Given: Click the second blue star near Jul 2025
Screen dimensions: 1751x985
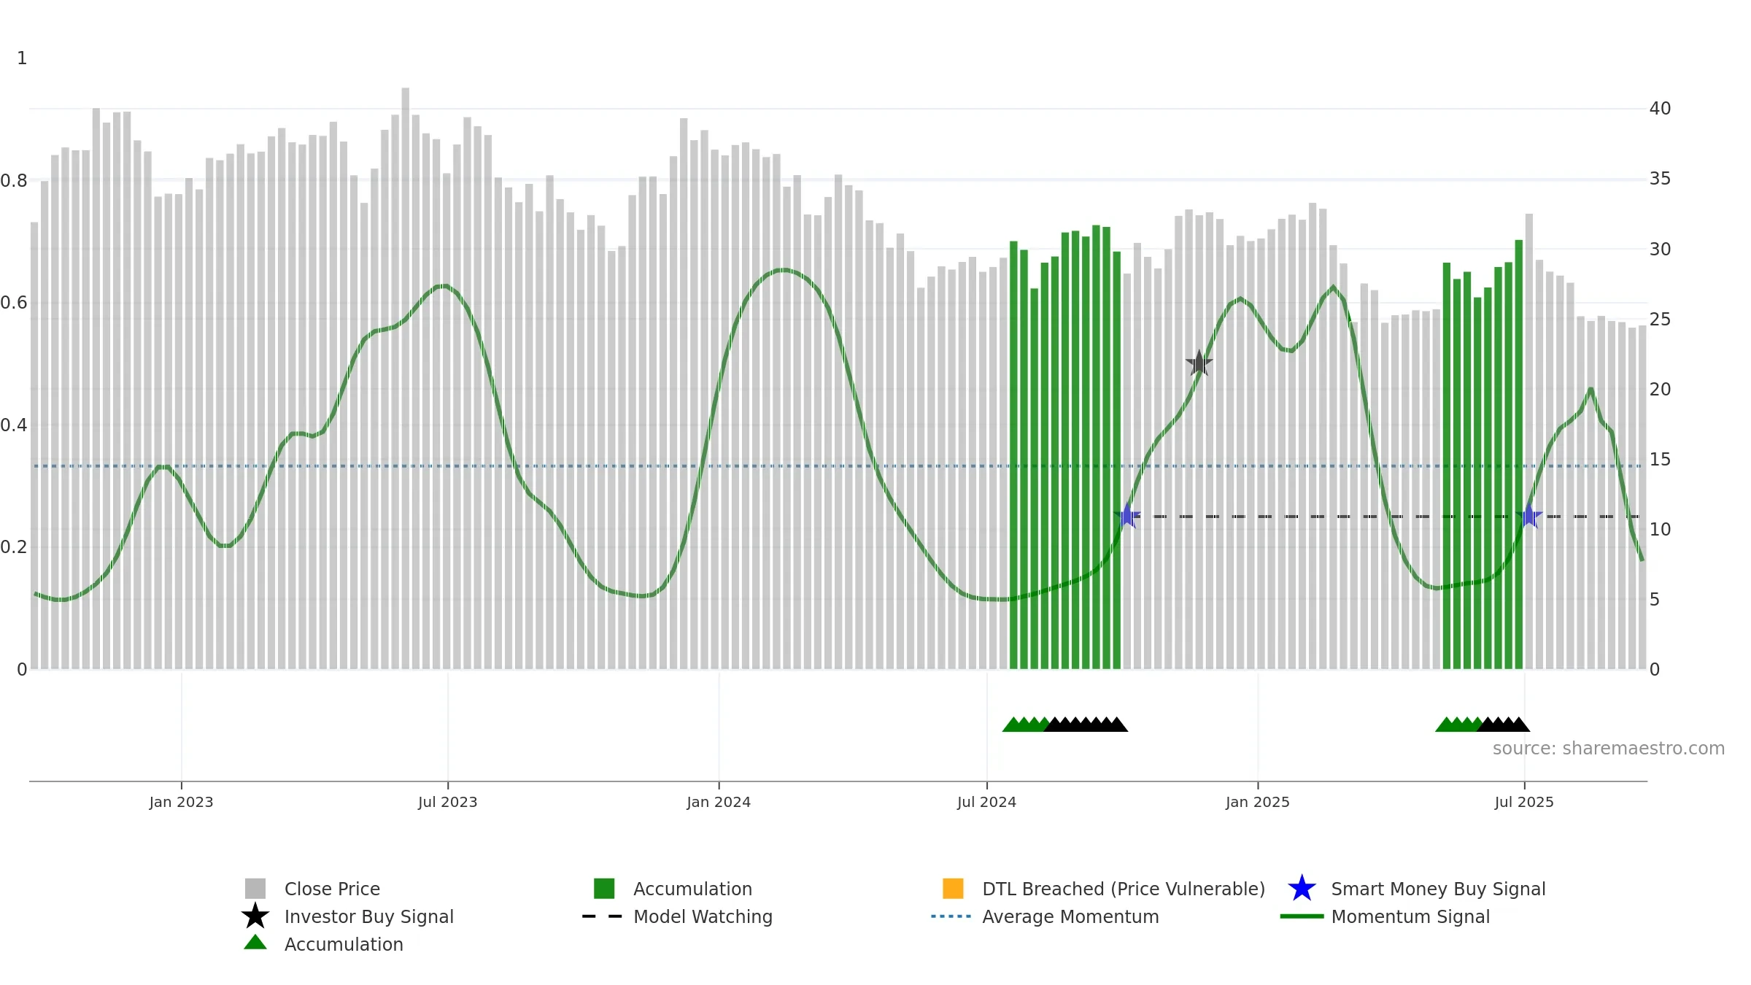Looking at the screenshot, I should 1529,516.
